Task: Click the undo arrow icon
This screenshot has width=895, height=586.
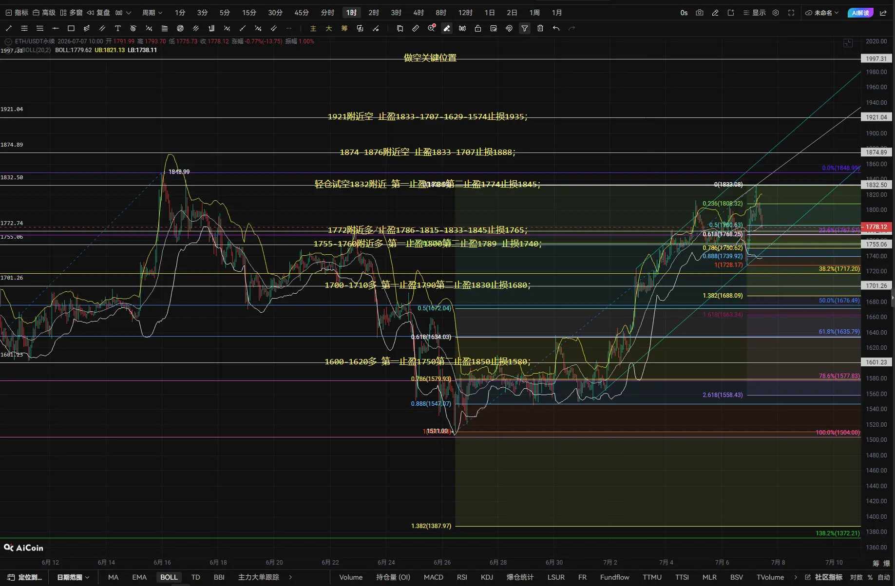Action: 556,28
